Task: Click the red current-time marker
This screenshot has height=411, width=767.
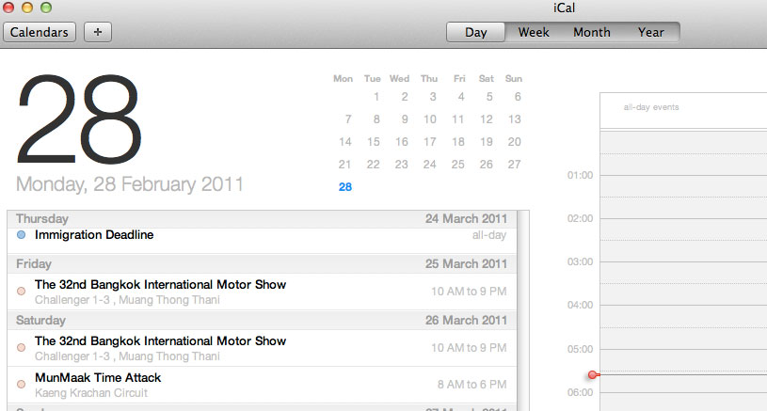Action: point(592,374)
